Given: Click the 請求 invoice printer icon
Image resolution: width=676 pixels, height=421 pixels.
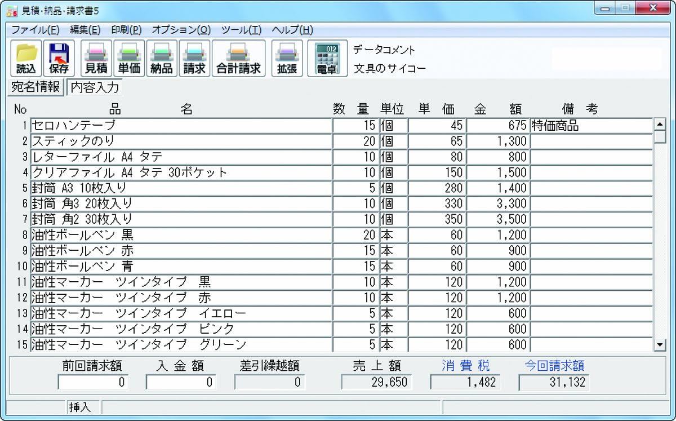Looking at the screenshot, I should pos(195,59).
